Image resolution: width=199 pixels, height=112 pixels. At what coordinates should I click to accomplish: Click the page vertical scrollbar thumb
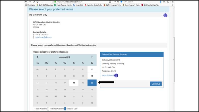174,60
